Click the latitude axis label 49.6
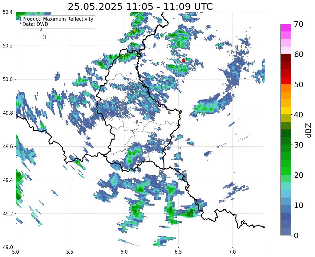315x257 pixels. click(x=8, y=146)
